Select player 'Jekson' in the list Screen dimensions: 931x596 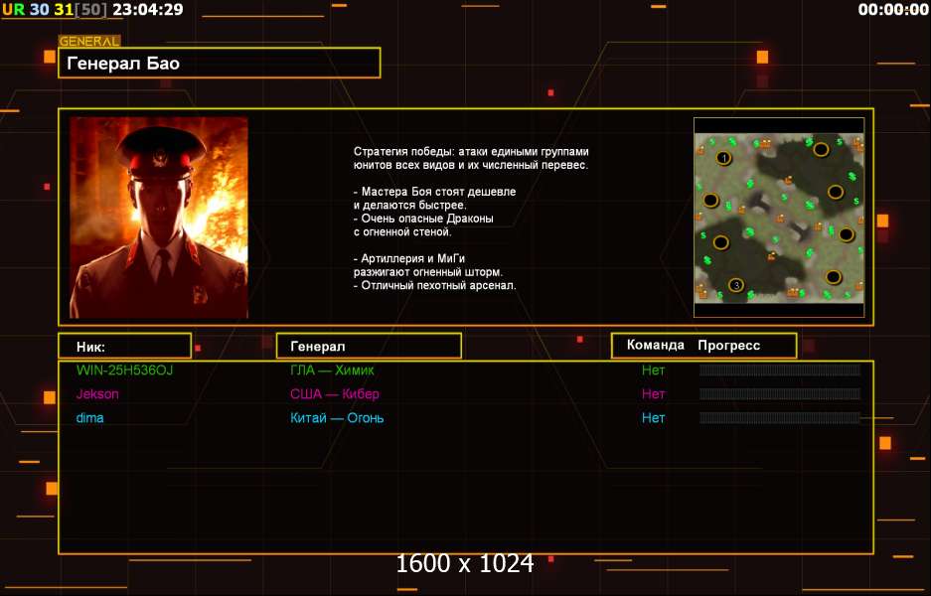coord(97,394)
